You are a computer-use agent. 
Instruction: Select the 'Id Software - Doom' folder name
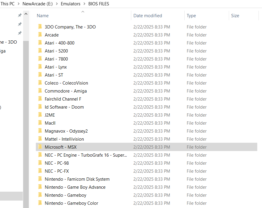(x=64, y=107)
